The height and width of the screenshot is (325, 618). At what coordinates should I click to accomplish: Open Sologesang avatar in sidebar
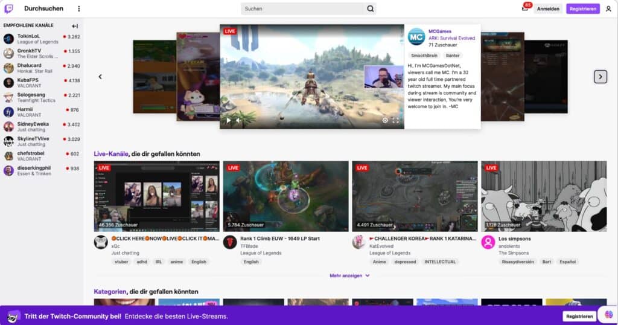8,97
